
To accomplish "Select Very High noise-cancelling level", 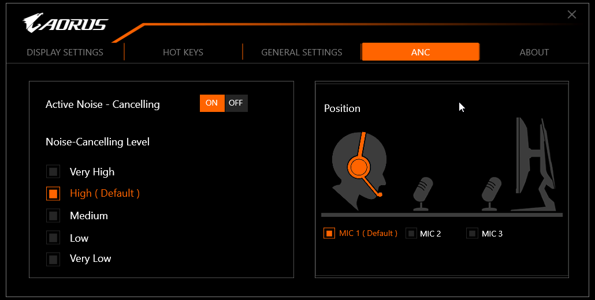I will click(53, 172).
